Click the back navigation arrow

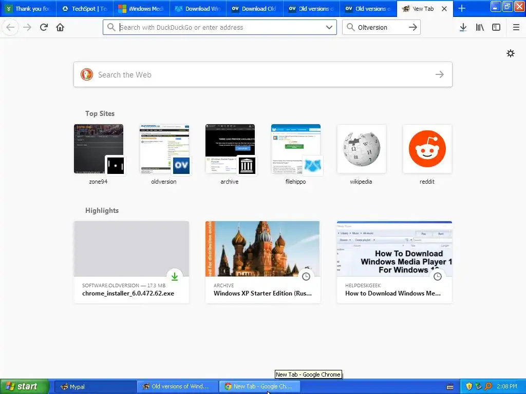pos(10,27)
